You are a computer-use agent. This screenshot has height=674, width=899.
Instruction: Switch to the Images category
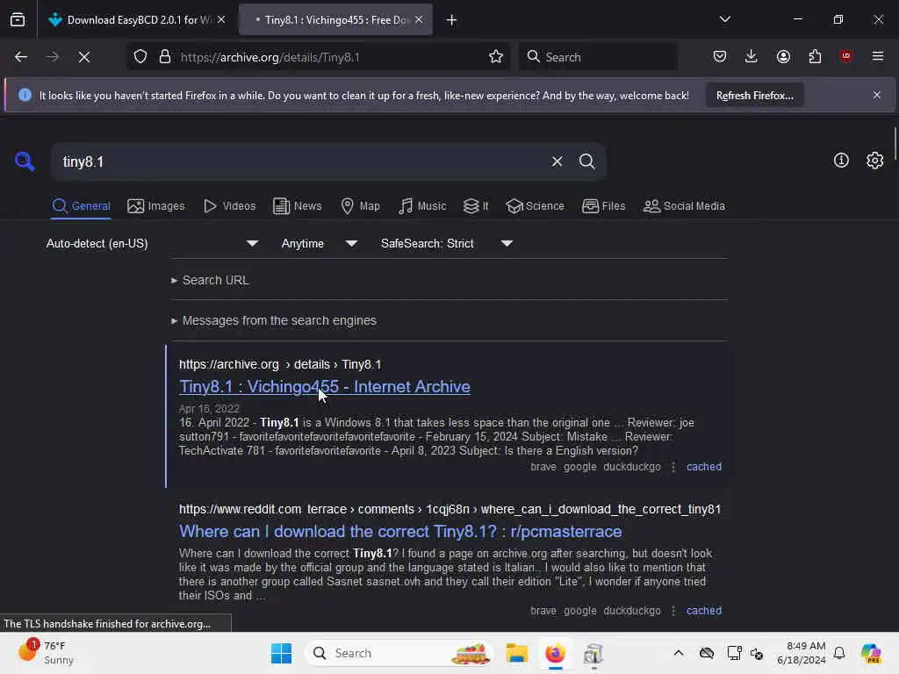(156, 205)
